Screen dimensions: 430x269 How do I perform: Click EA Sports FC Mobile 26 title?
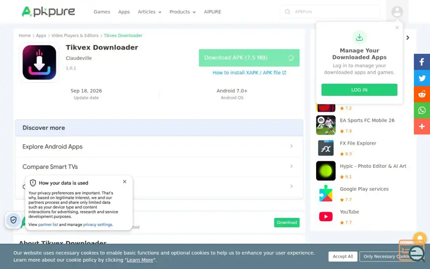tap(367, 120)
